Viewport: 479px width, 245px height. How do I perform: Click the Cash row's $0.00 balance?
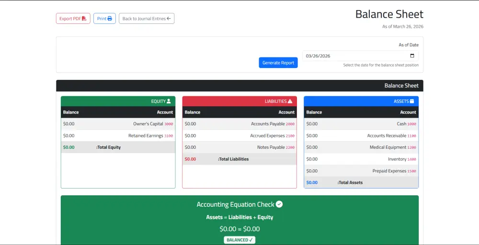tap(312, 124)
